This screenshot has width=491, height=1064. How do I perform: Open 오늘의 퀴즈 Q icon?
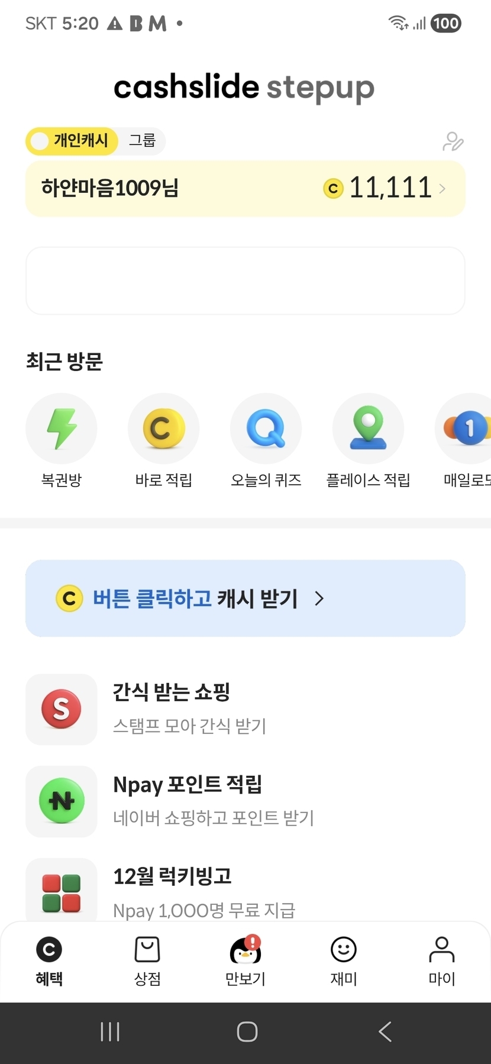point(266,428)
